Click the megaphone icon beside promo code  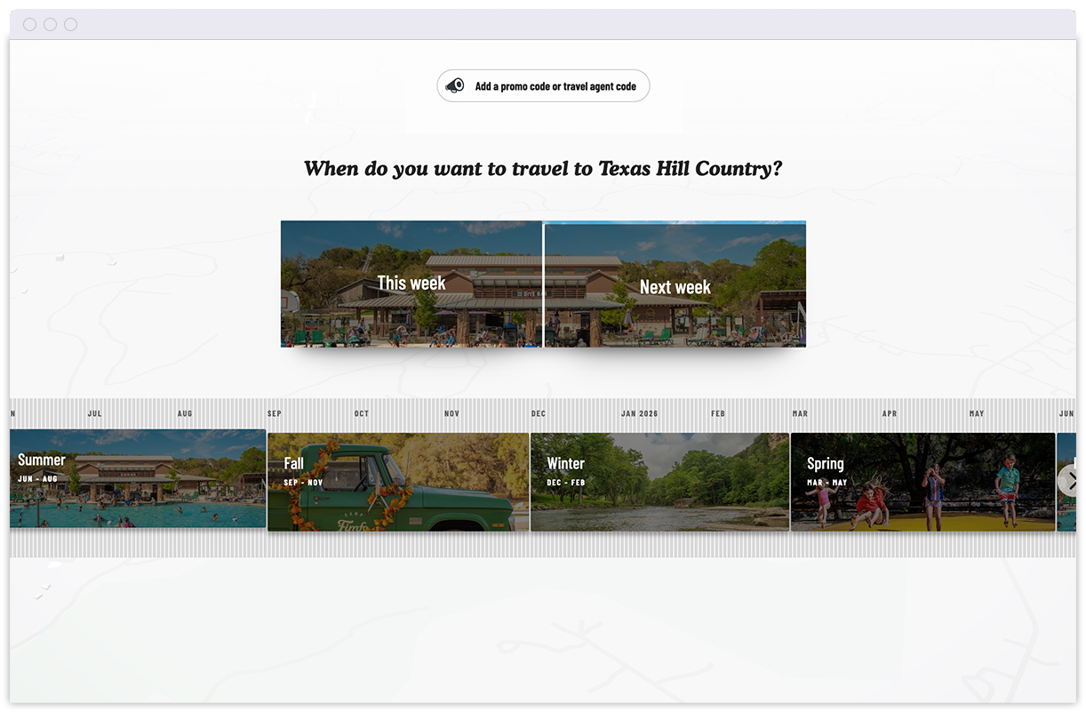coord(455,86)
